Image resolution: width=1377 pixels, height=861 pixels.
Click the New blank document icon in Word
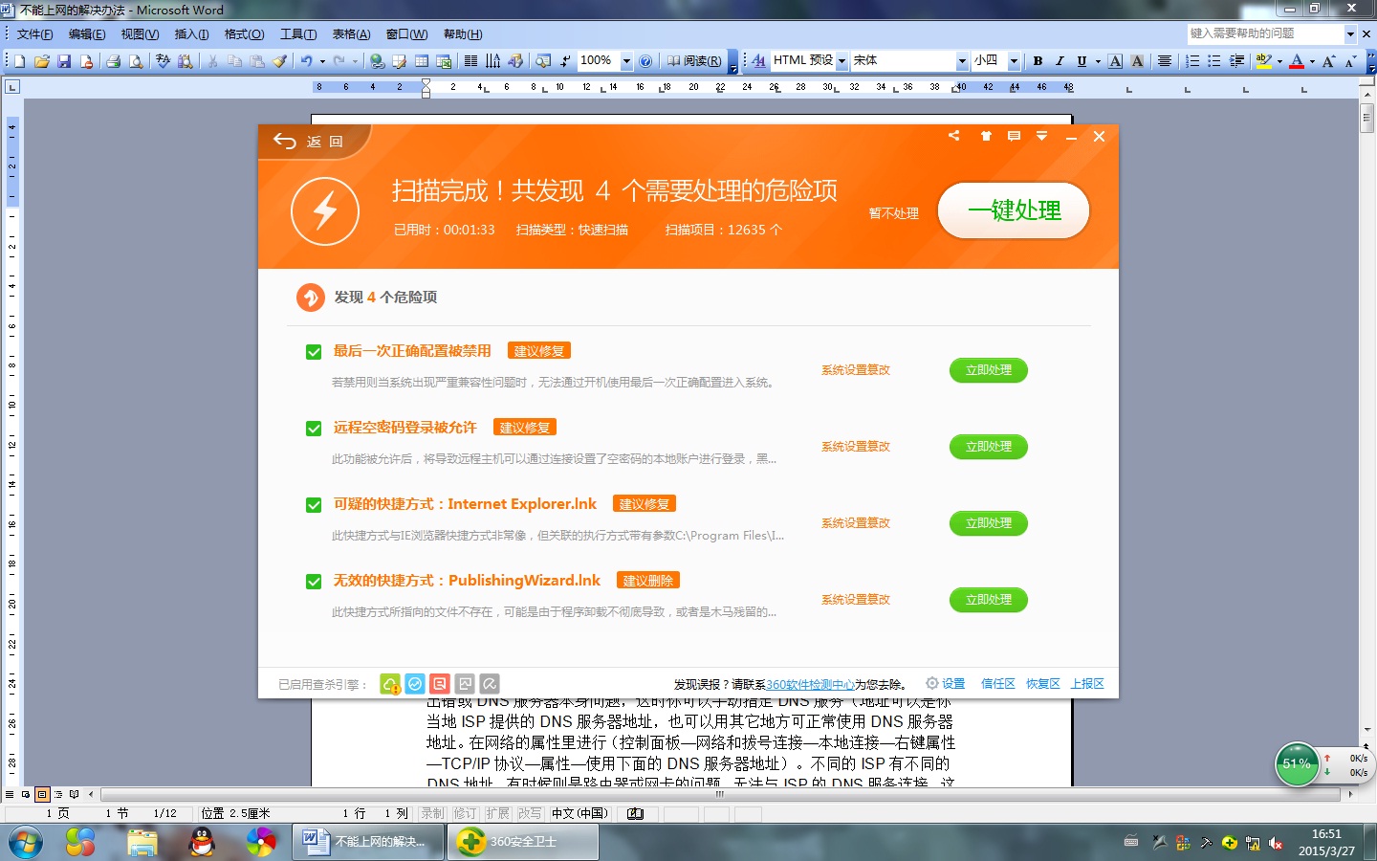coord(19,61)
